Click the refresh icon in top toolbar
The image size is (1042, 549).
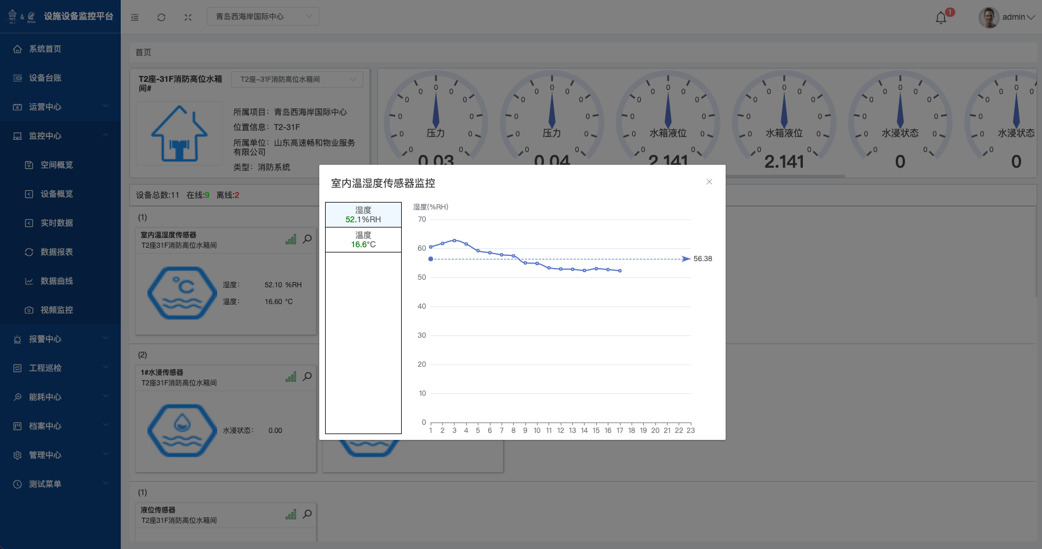[x=161, y=17]
